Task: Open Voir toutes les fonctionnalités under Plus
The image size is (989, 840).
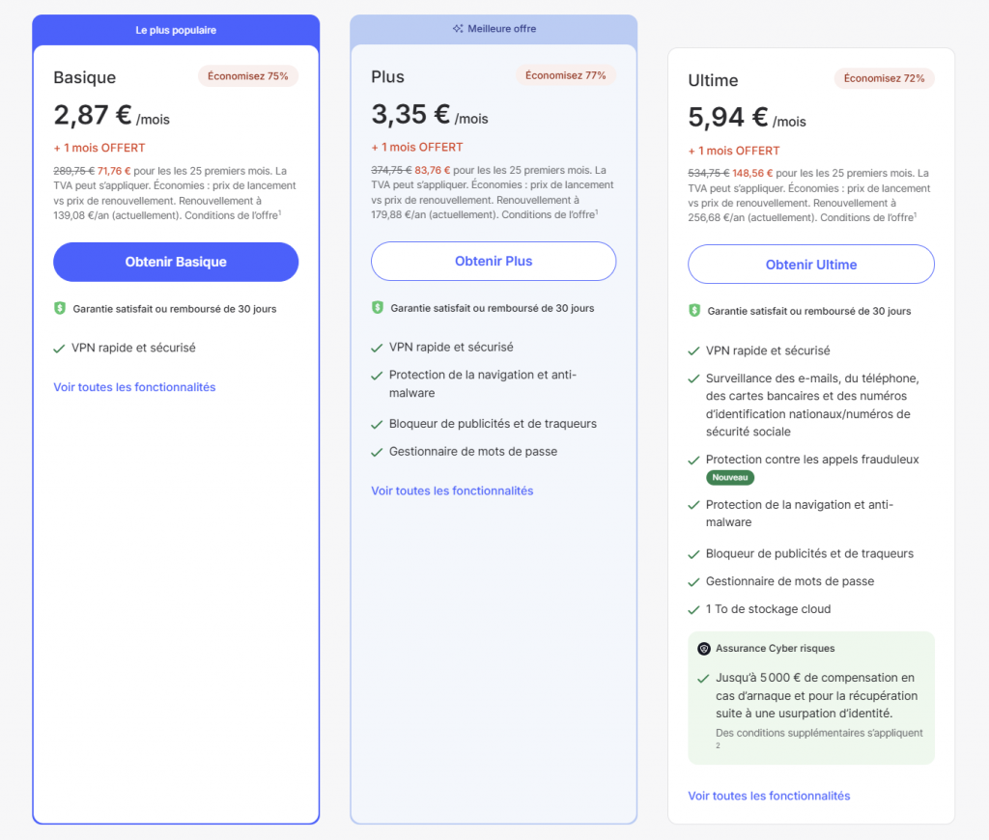Action: point(452,490)
